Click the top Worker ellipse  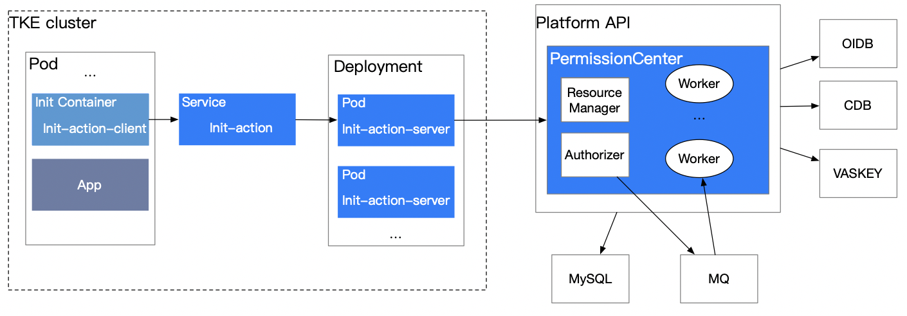click(699, 83)
